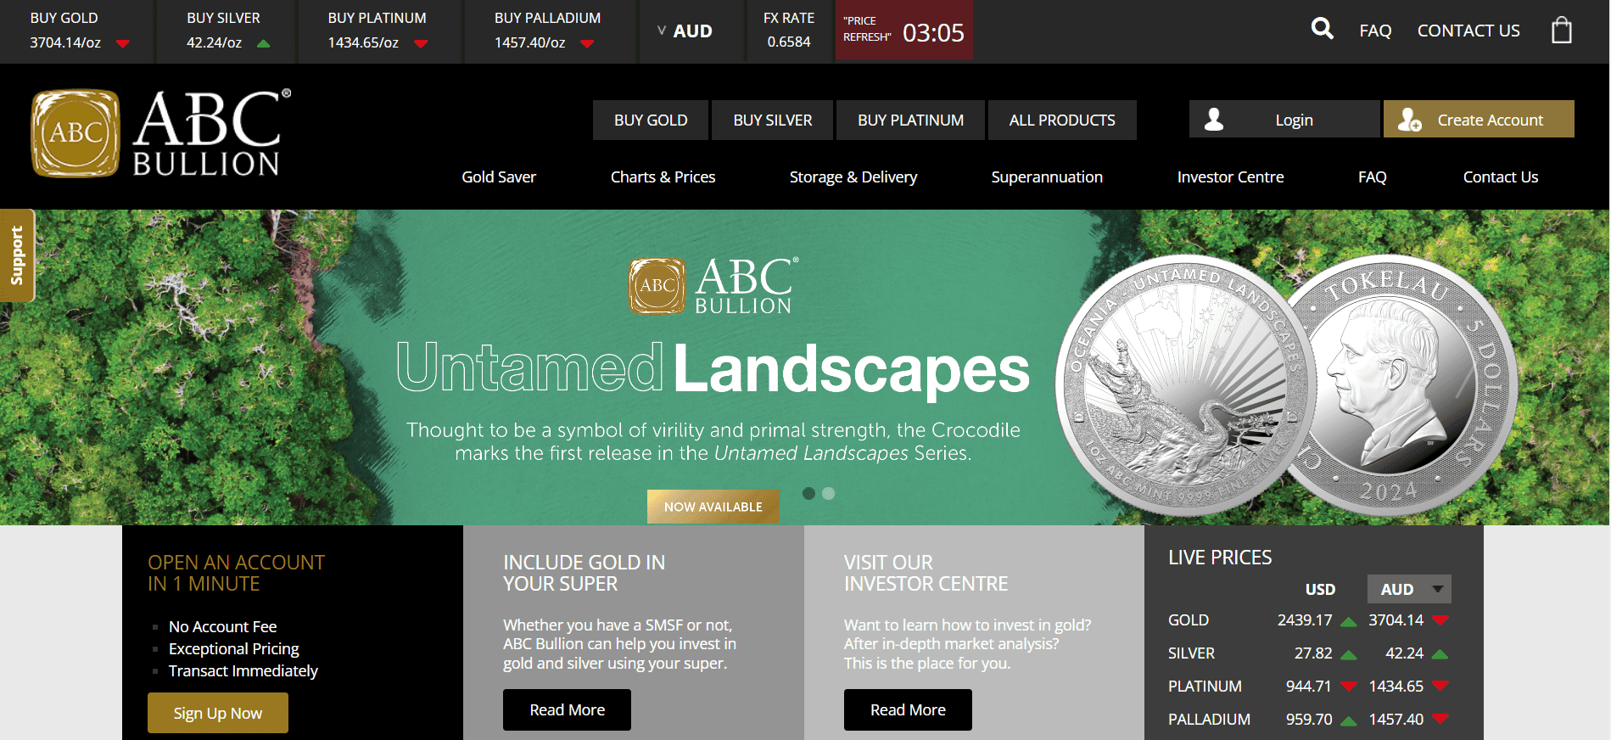Click CONTACT US link in top bar
This screenshot has height=740, width=1611.
1468,31
